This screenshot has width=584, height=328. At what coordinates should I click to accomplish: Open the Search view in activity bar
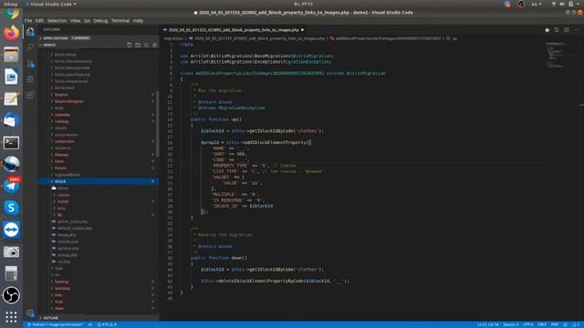[30, 47]
